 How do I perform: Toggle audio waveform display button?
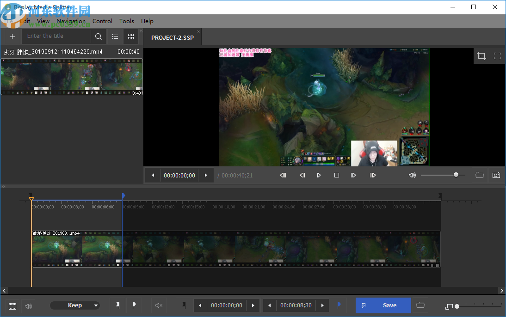click(x=28, y=305)
